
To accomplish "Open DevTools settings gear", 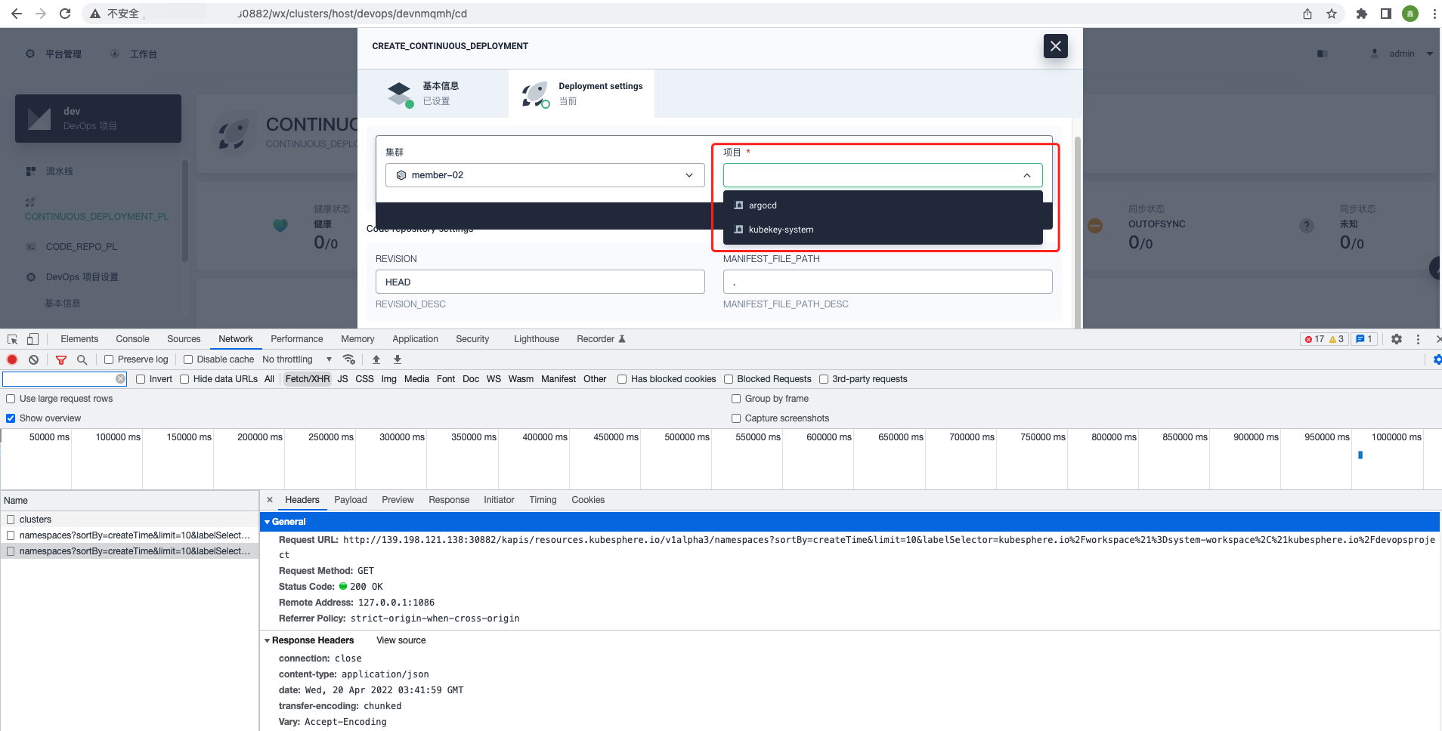I will click(x=1397, y=339).
